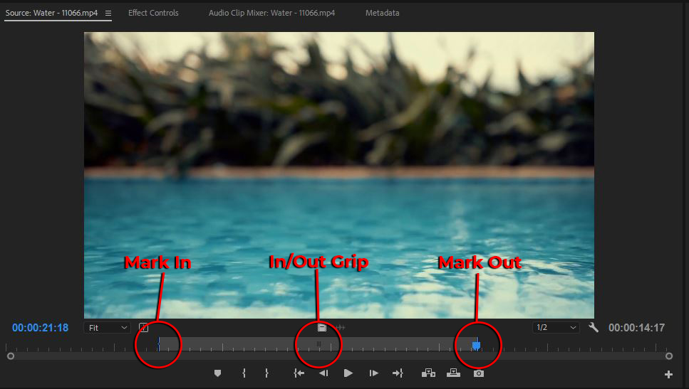The width and height of the screenshot is (689, 389).
Task: Click the Mark In bracket button
Action: (x=244, y=373)
